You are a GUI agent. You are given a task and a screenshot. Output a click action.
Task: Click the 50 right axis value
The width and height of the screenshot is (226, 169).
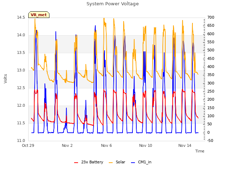coord(209,124)
